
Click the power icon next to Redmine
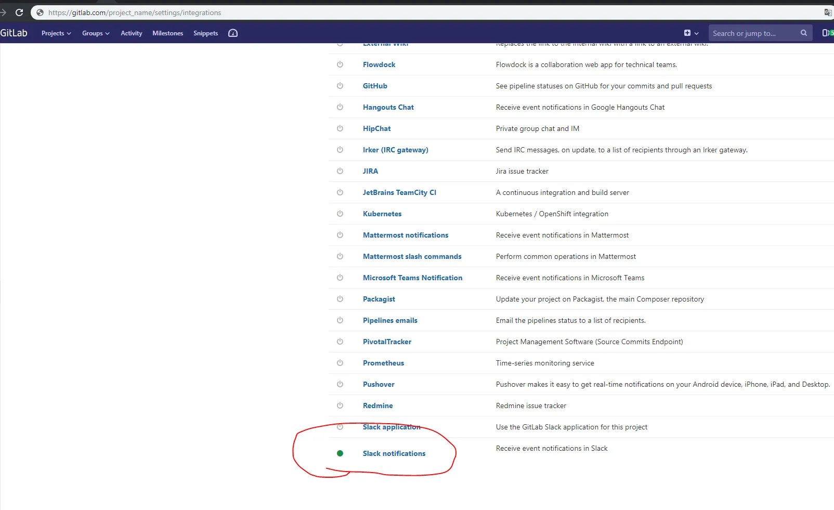click(x=340, y=406)
